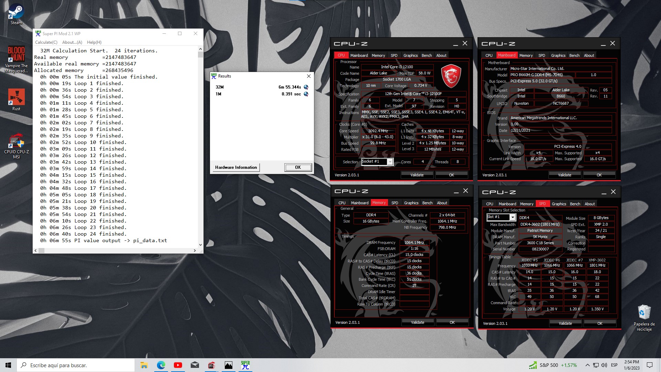Screen dimensions: 661x372
Task: Click OK in the SPD CPU-Z window
Action: pyautogui.click(x=600, y=323)
